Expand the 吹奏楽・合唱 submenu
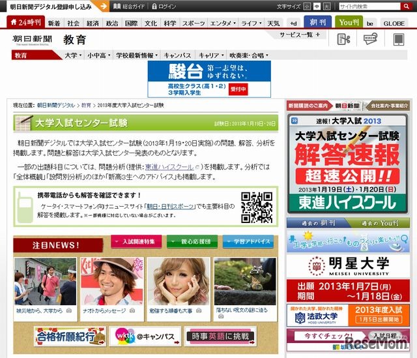 click(x=249, y=55)
